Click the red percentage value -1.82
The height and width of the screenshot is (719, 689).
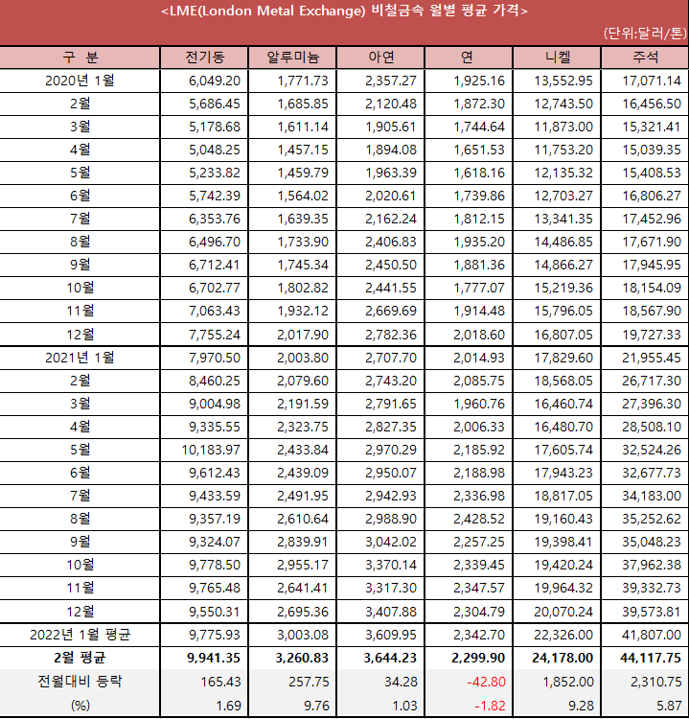click(490, 706)
